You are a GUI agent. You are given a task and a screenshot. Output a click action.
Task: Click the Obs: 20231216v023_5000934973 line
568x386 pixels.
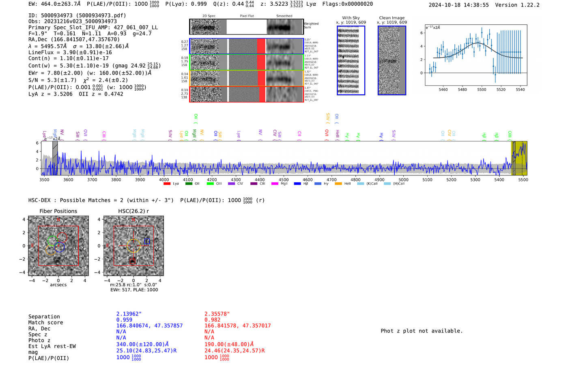pos(73,21)
